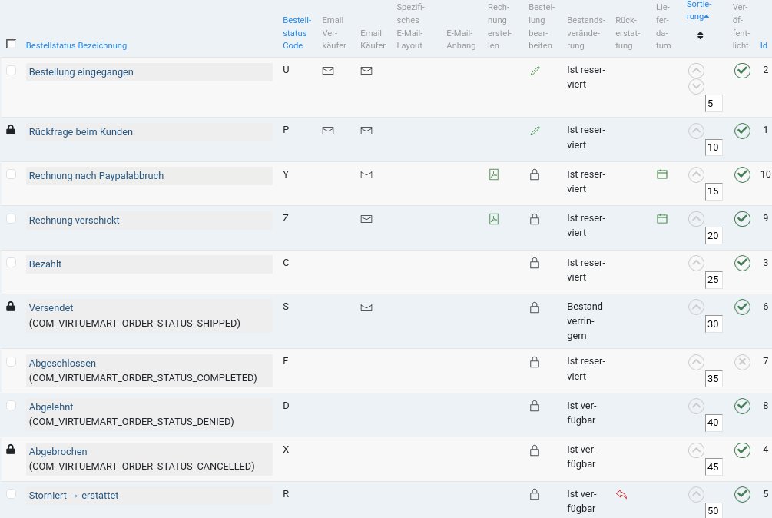Sort table by Bestellstatus Code column

click(294, 33)
